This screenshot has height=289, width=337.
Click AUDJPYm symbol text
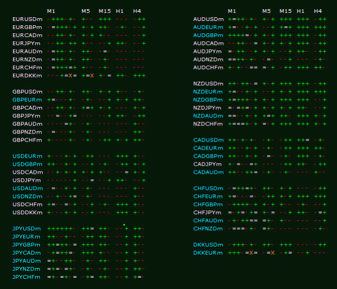point(207,52)
